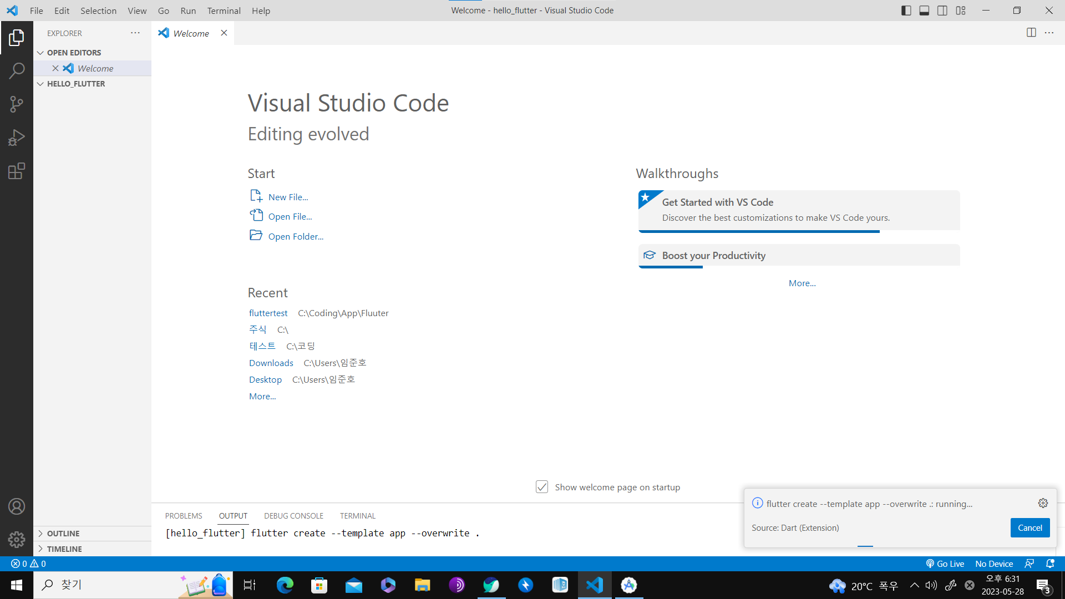Open the Run and Debug view

click(x=17, y=138)
